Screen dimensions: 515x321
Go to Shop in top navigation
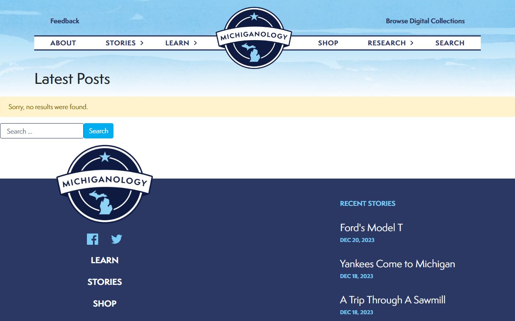pyautogui.click(x=328, y=43)
